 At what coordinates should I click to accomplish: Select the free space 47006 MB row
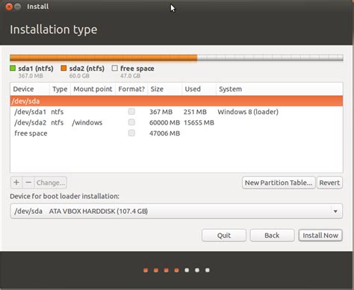[x=176, y=133]
